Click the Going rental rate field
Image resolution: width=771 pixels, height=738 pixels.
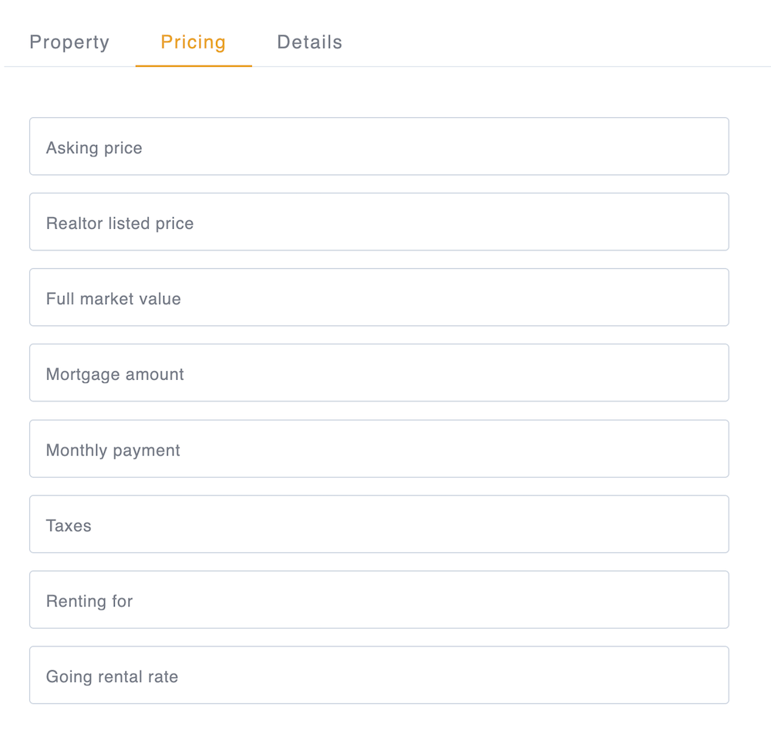click(x=379, y=675)
